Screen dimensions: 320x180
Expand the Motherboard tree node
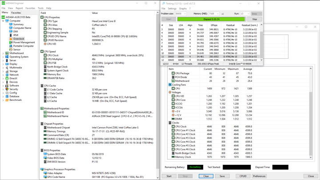coord(3,53)
